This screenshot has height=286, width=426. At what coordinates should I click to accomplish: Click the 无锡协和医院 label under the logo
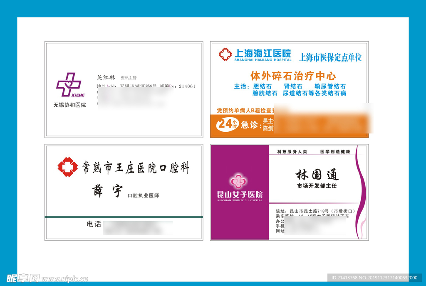69,105
